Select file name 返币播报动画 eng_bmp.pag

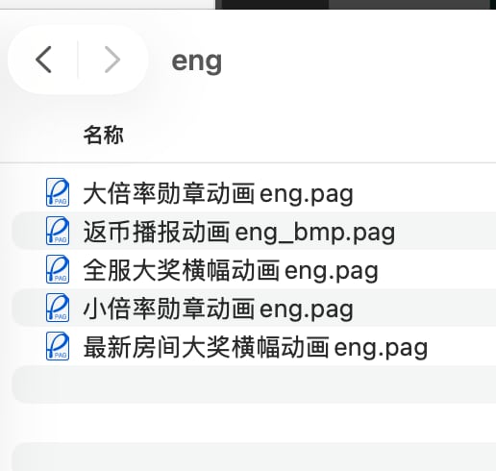[239, 232]
